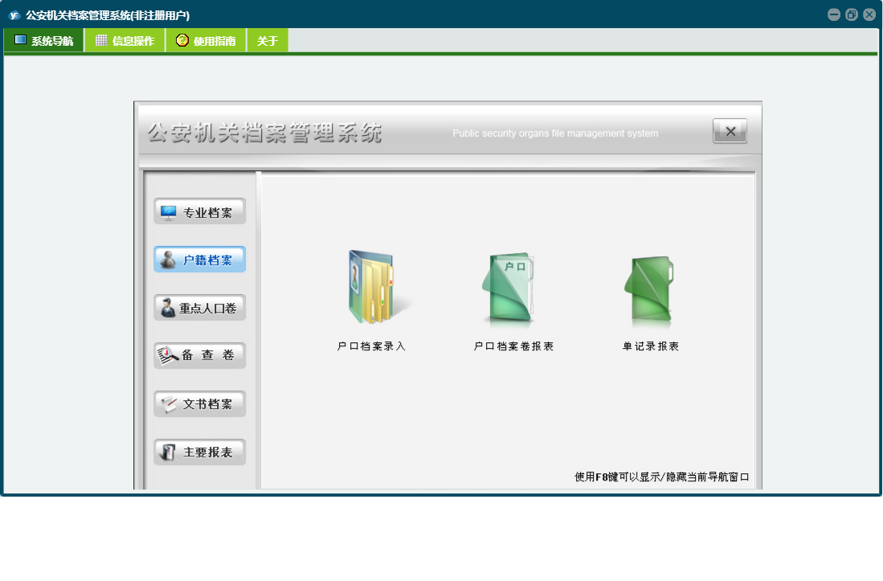
Task: Open the 使用指南 help tab
Action: coord(206,41)
